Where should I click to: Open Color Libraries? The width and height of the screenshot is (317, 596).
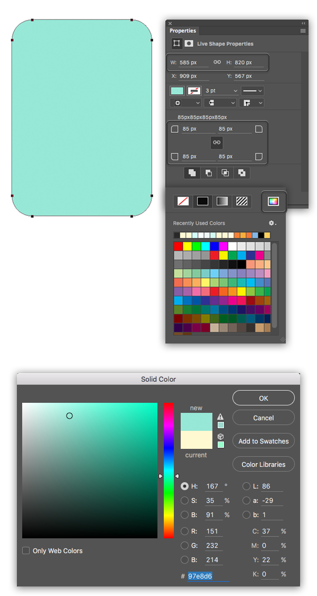(264, 465)
